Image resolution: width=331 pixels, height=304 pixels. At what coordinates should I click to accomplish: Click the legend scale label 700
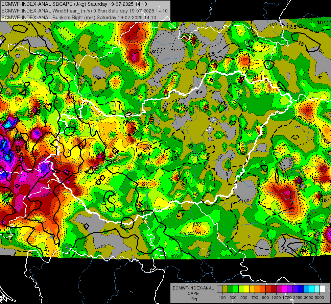[x=255, y=298]
